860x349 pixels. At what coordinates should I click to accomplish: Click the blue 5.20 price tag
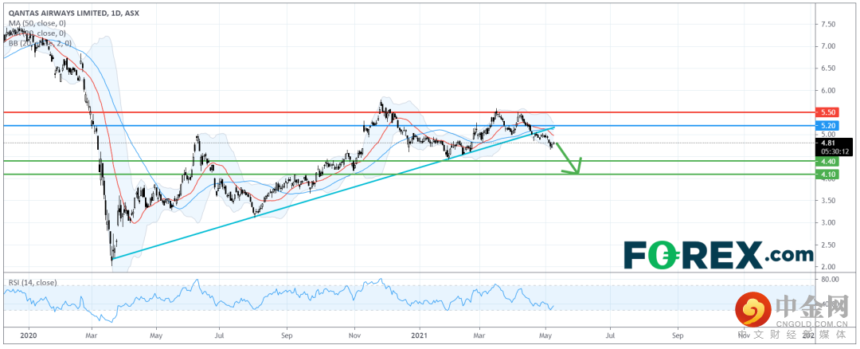pyautogui.click(x=826, y=126)
